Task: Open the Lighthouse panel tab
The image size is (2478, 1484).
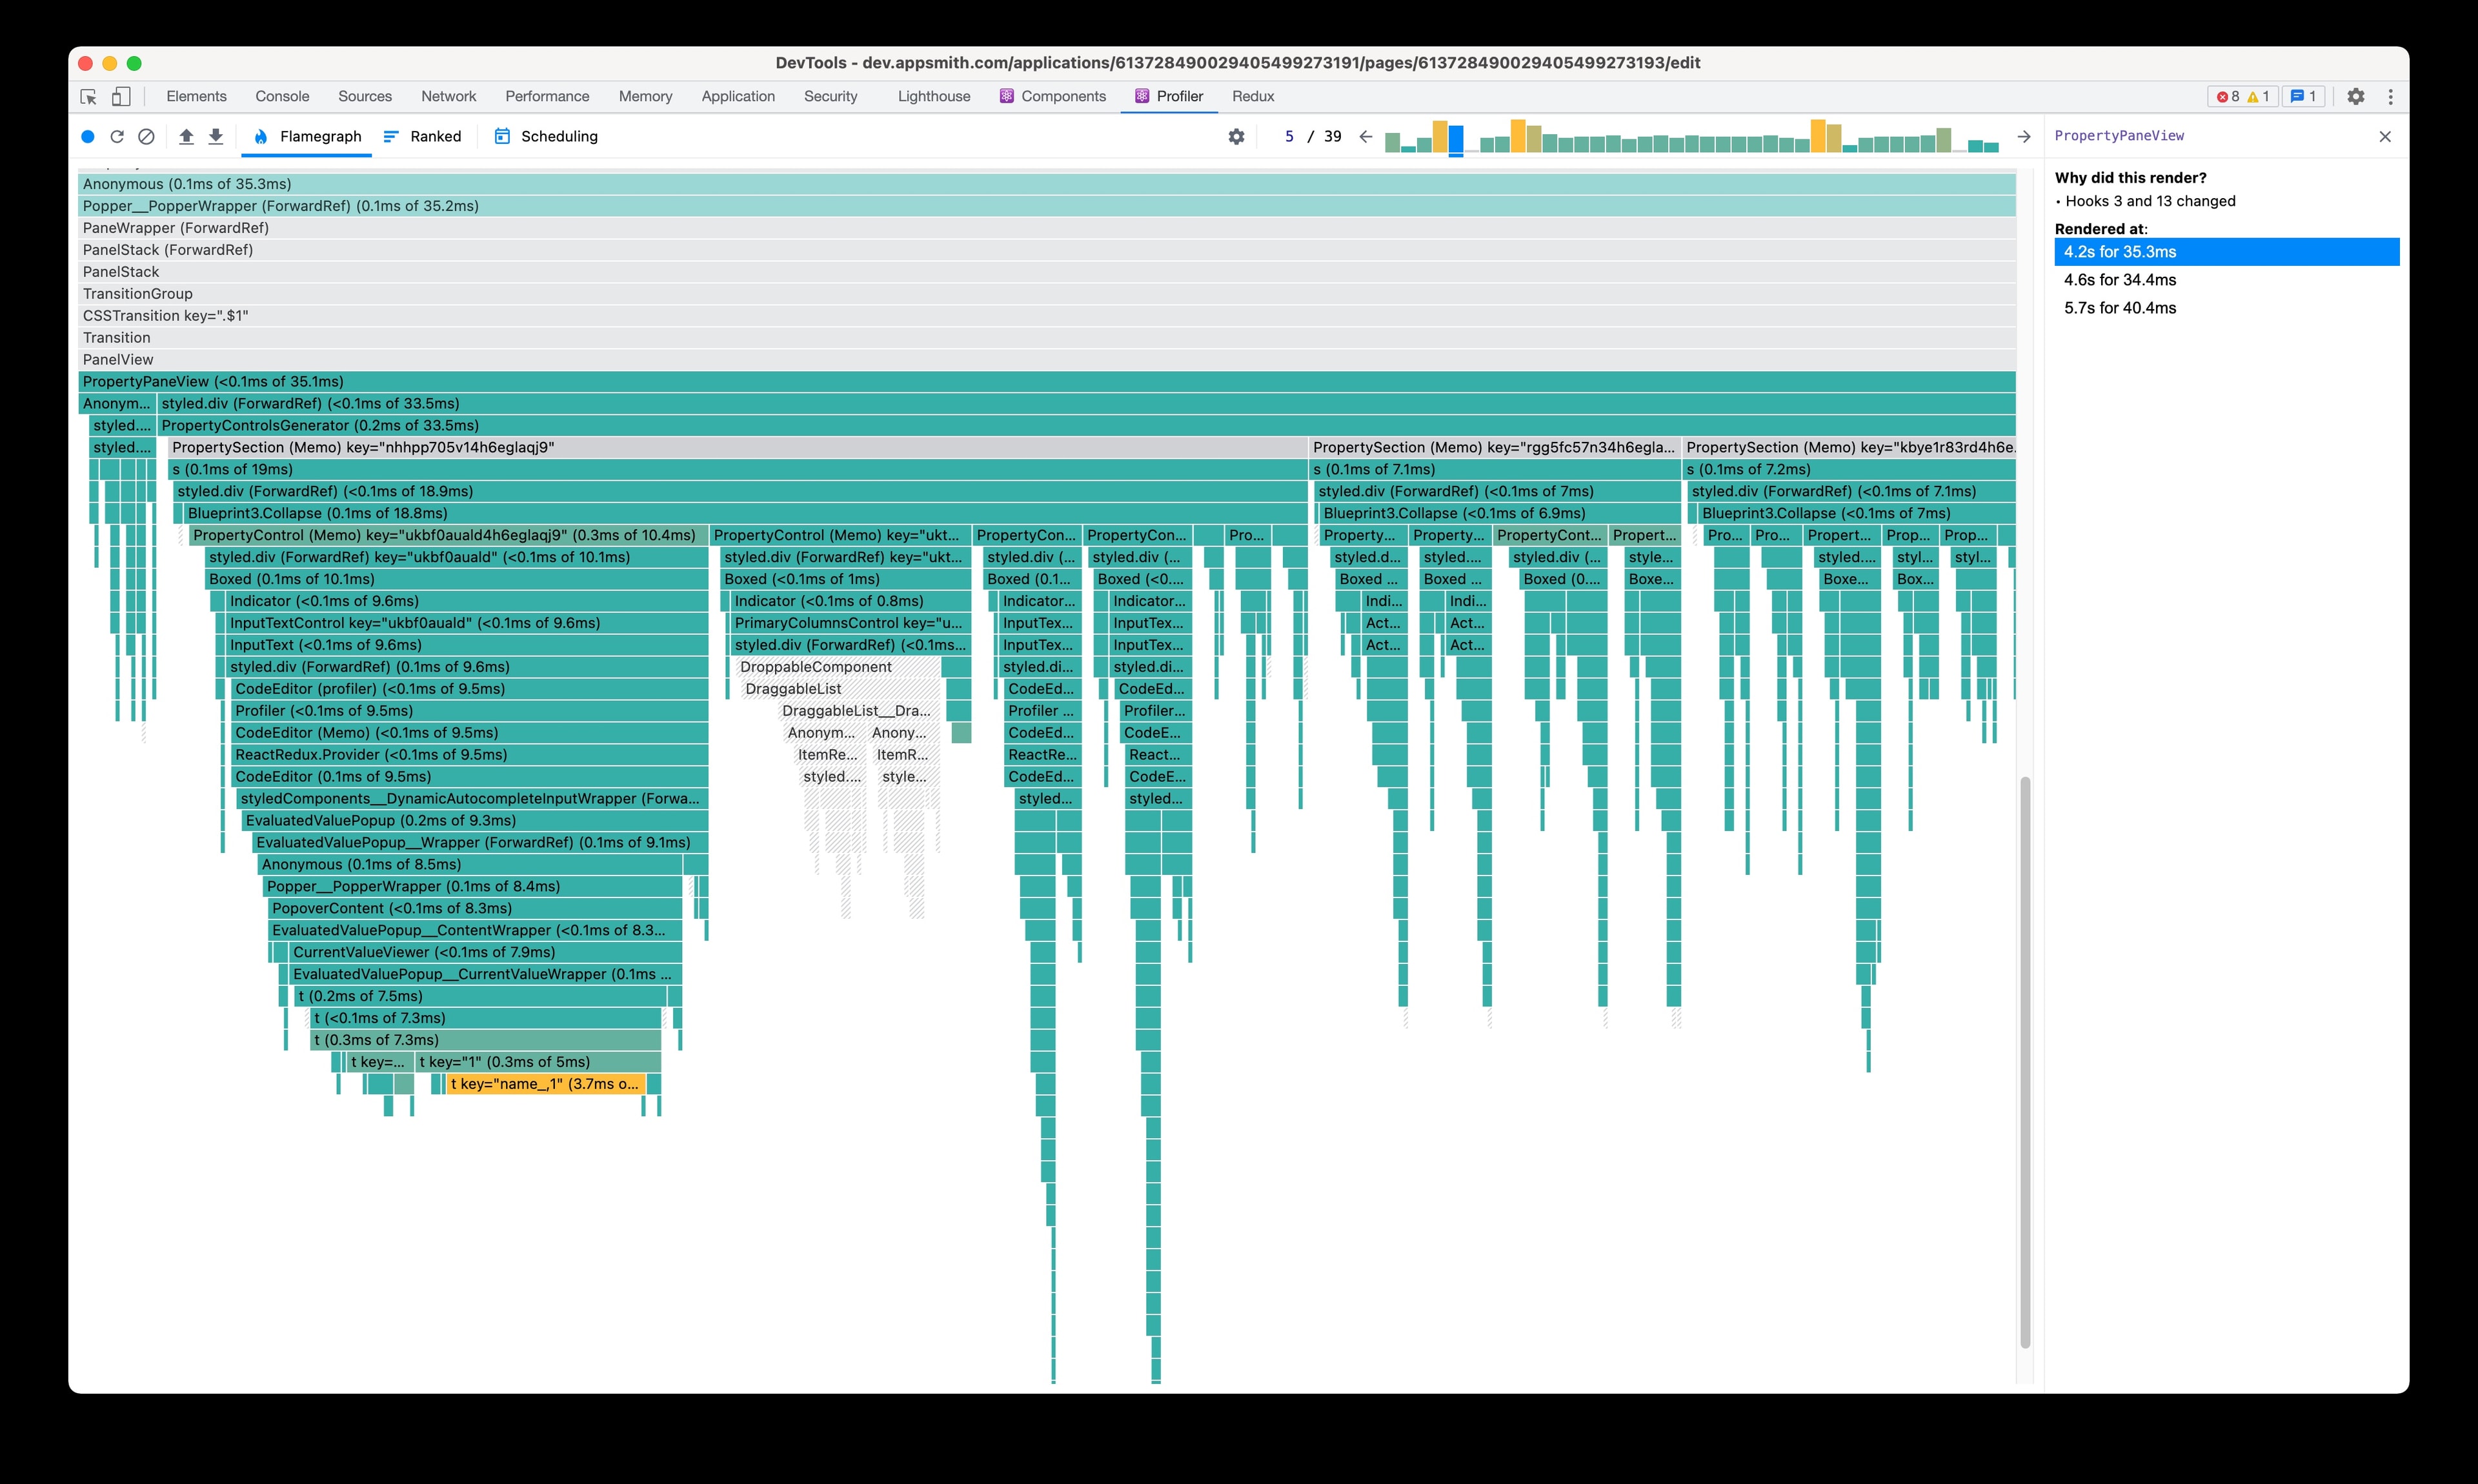Action: 934,96
